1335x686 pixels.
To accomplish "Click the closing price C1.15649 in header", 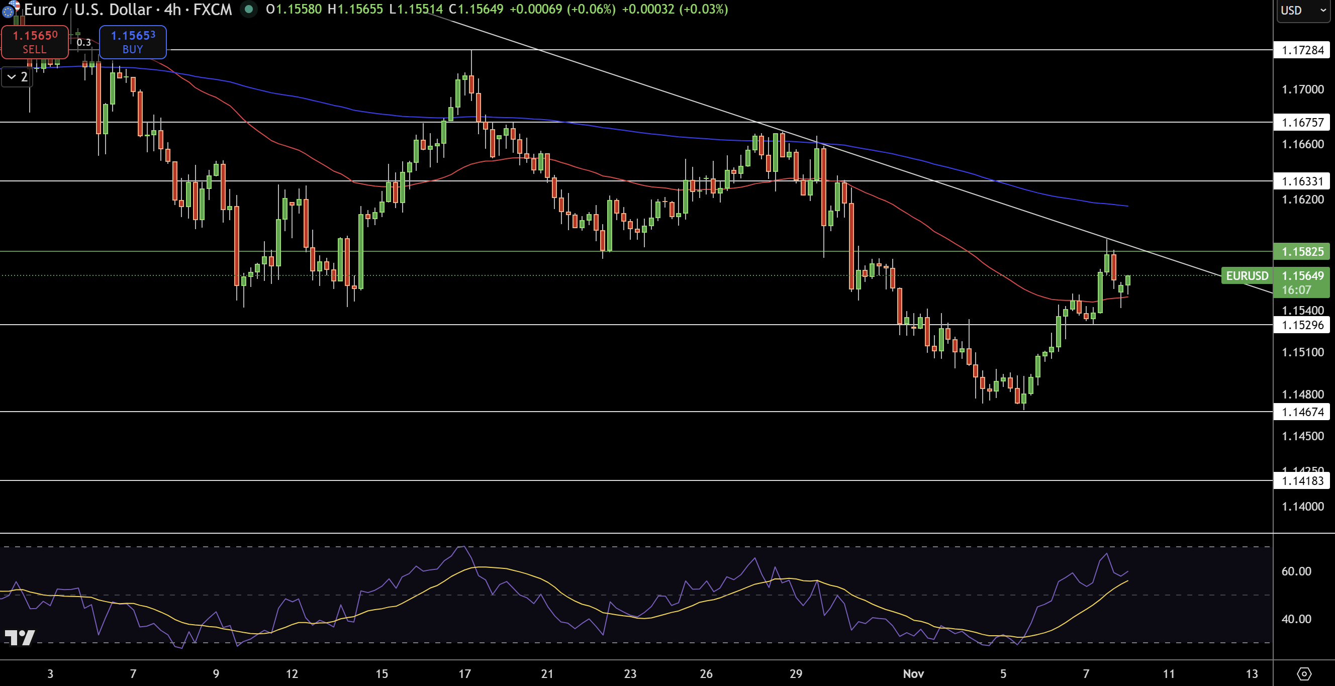I will (x=476, y=9).
